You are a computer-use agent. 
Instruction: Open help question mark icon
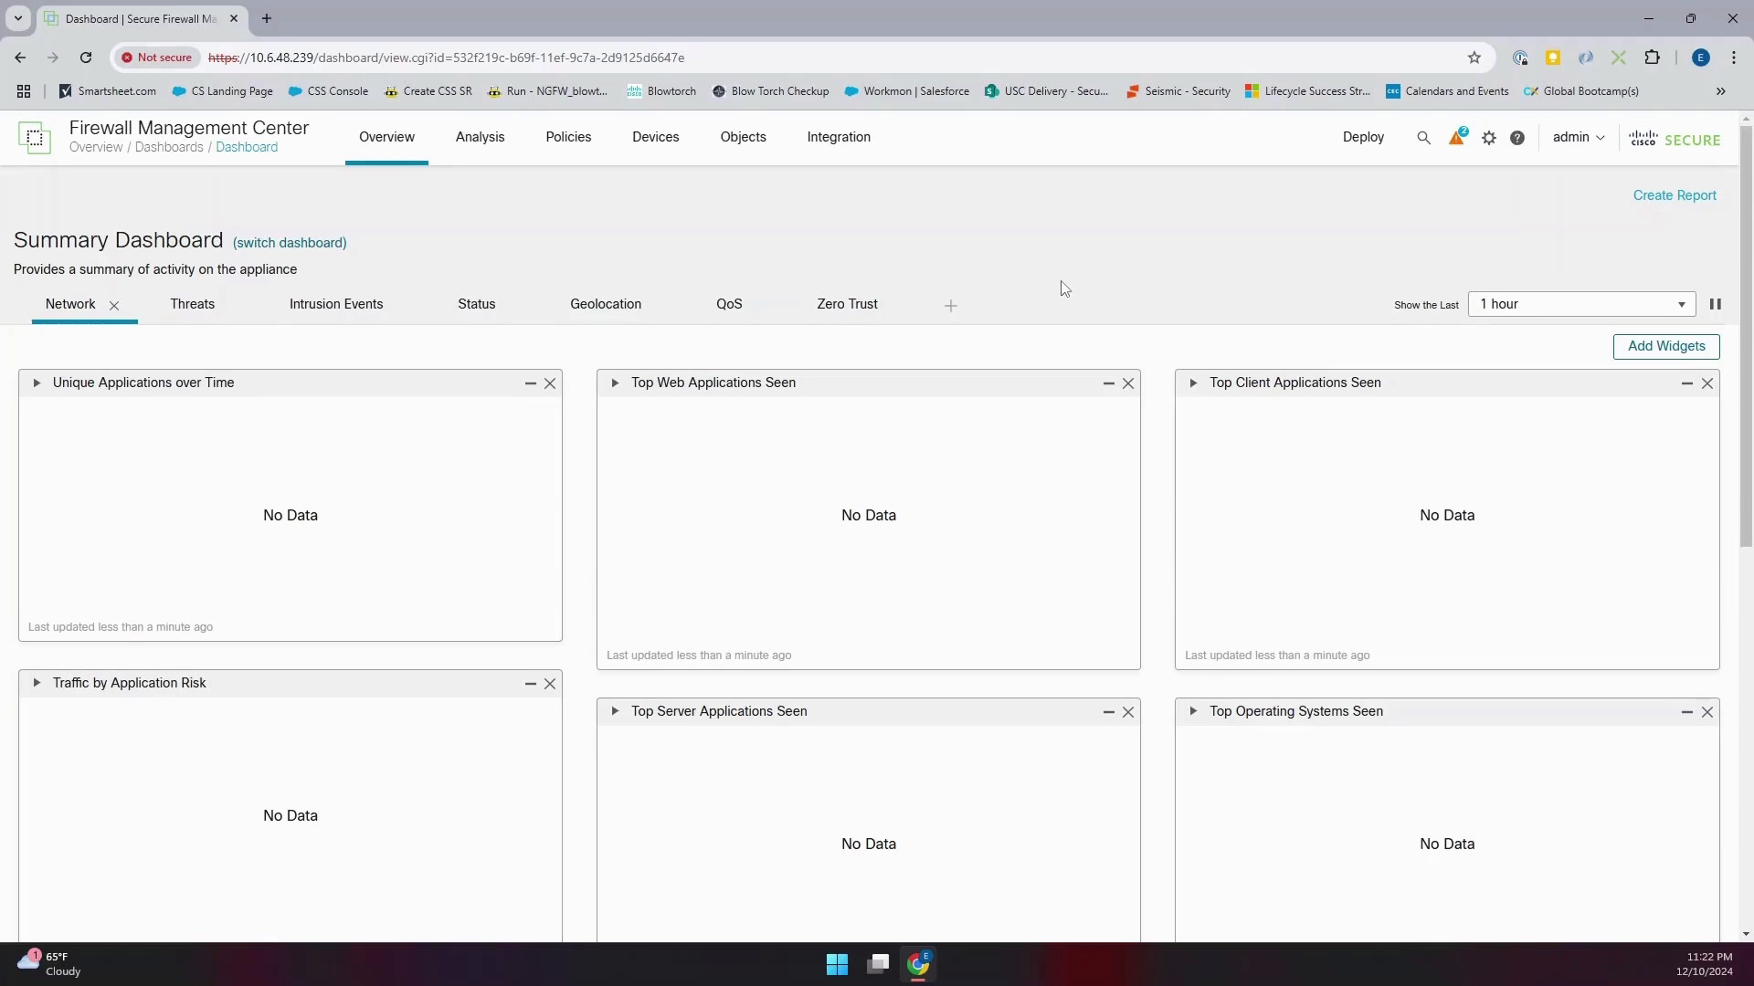point(1517,138)
